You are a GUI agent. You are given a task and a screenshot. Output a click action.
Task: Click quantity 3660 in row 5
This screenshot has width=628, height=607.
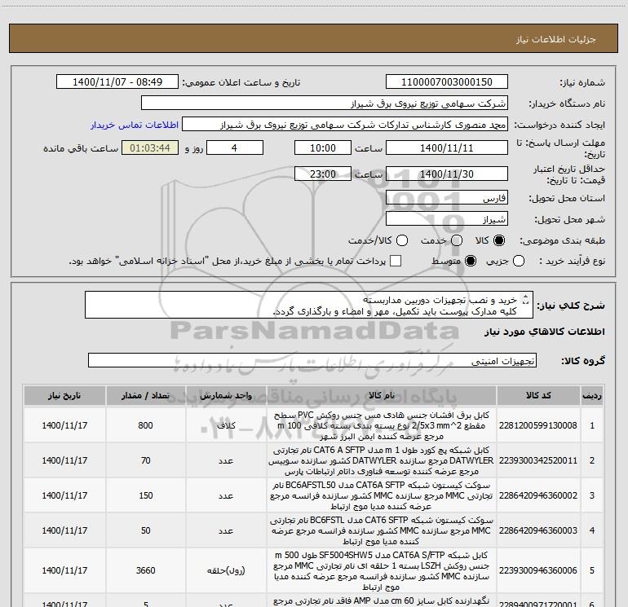tap(145, 570)
